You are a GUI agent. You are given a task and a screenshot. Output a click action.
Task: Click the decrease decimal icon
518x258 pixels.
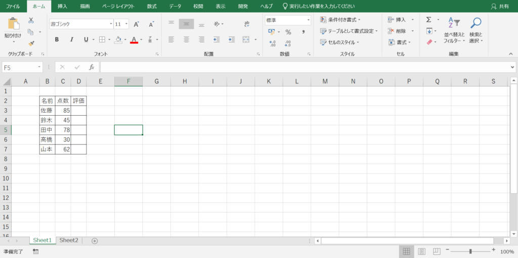[x=287, y=43]
